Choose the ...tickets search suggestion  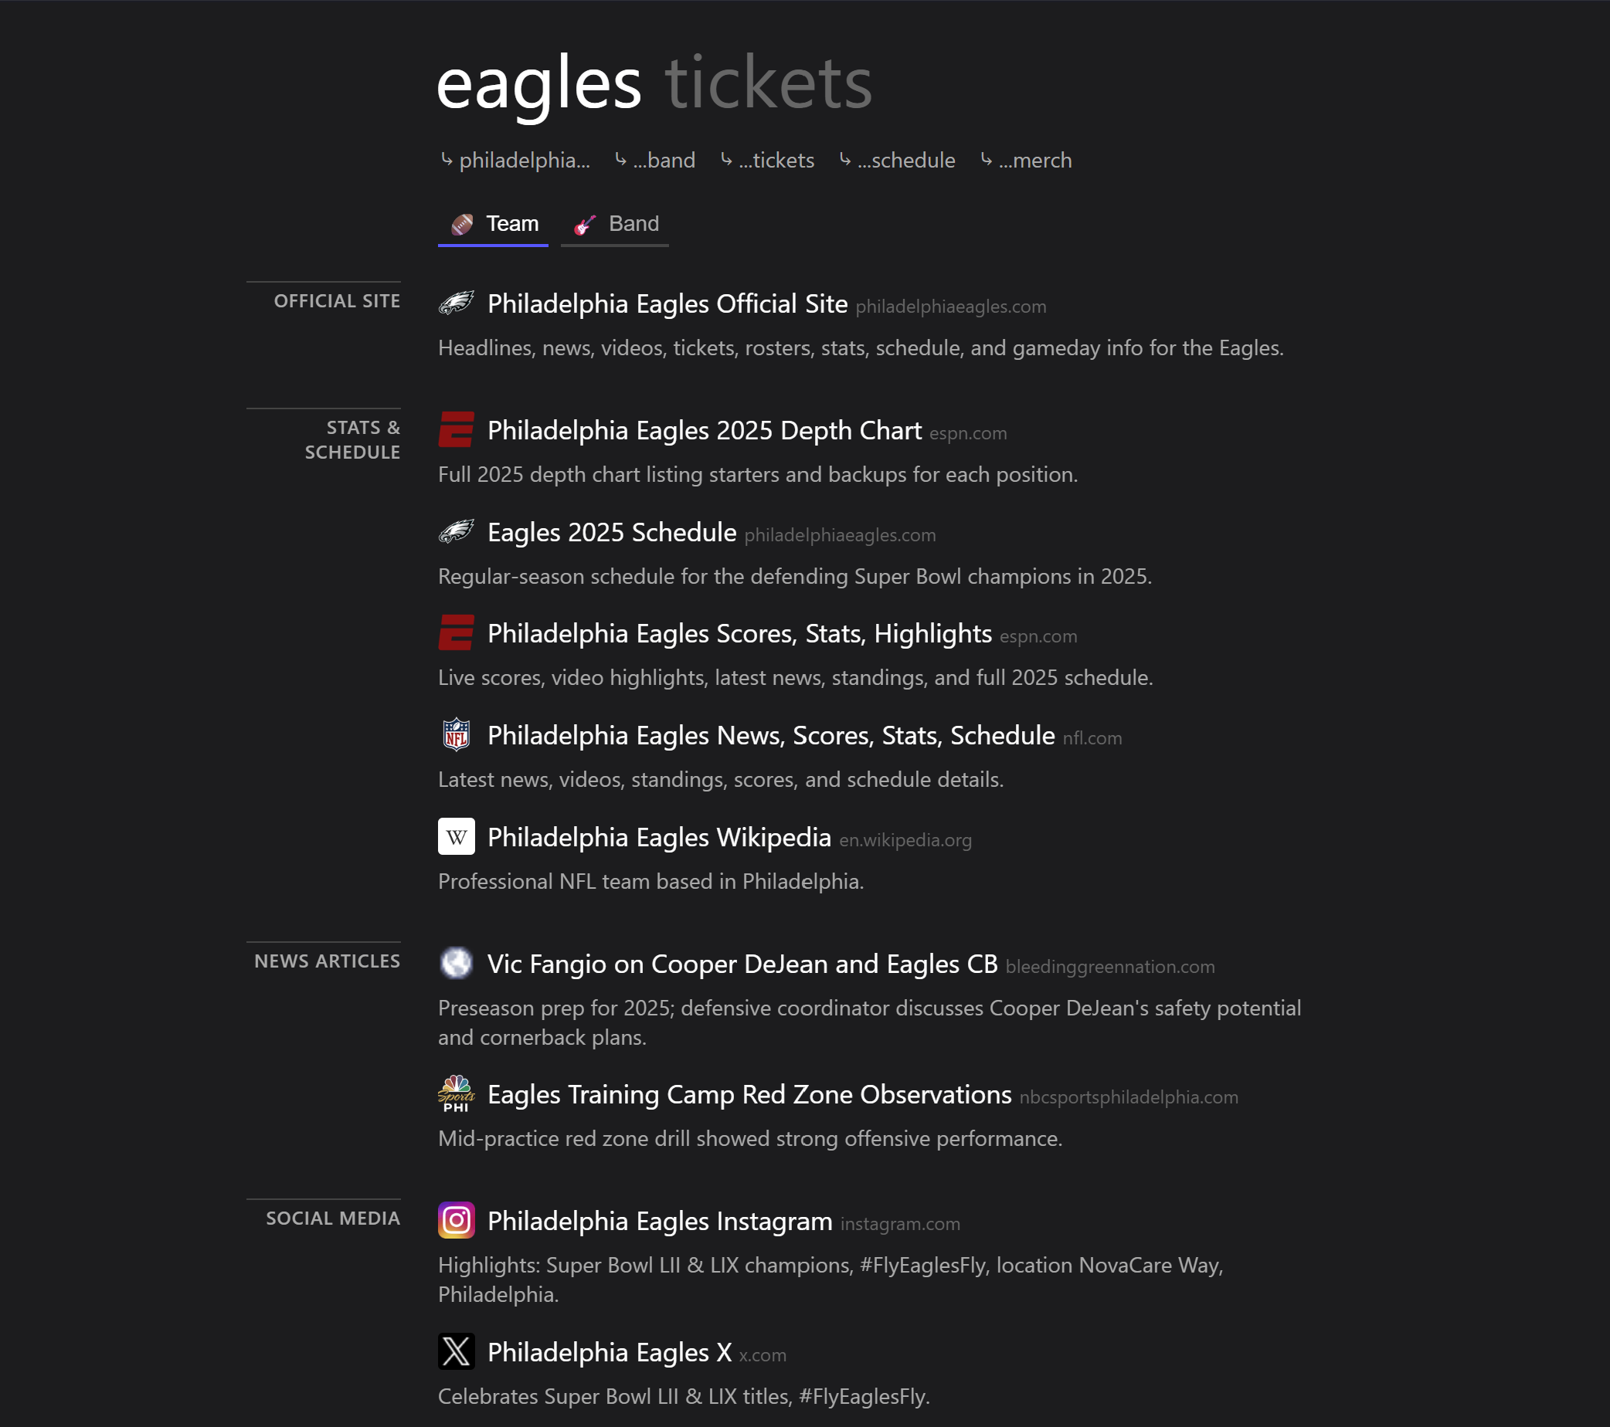(x=767, y=161)
